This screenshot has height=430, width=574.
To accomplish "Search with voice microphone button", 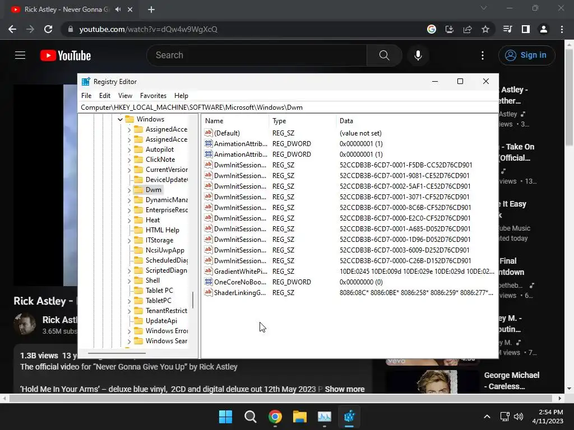I will pos(418,55).
